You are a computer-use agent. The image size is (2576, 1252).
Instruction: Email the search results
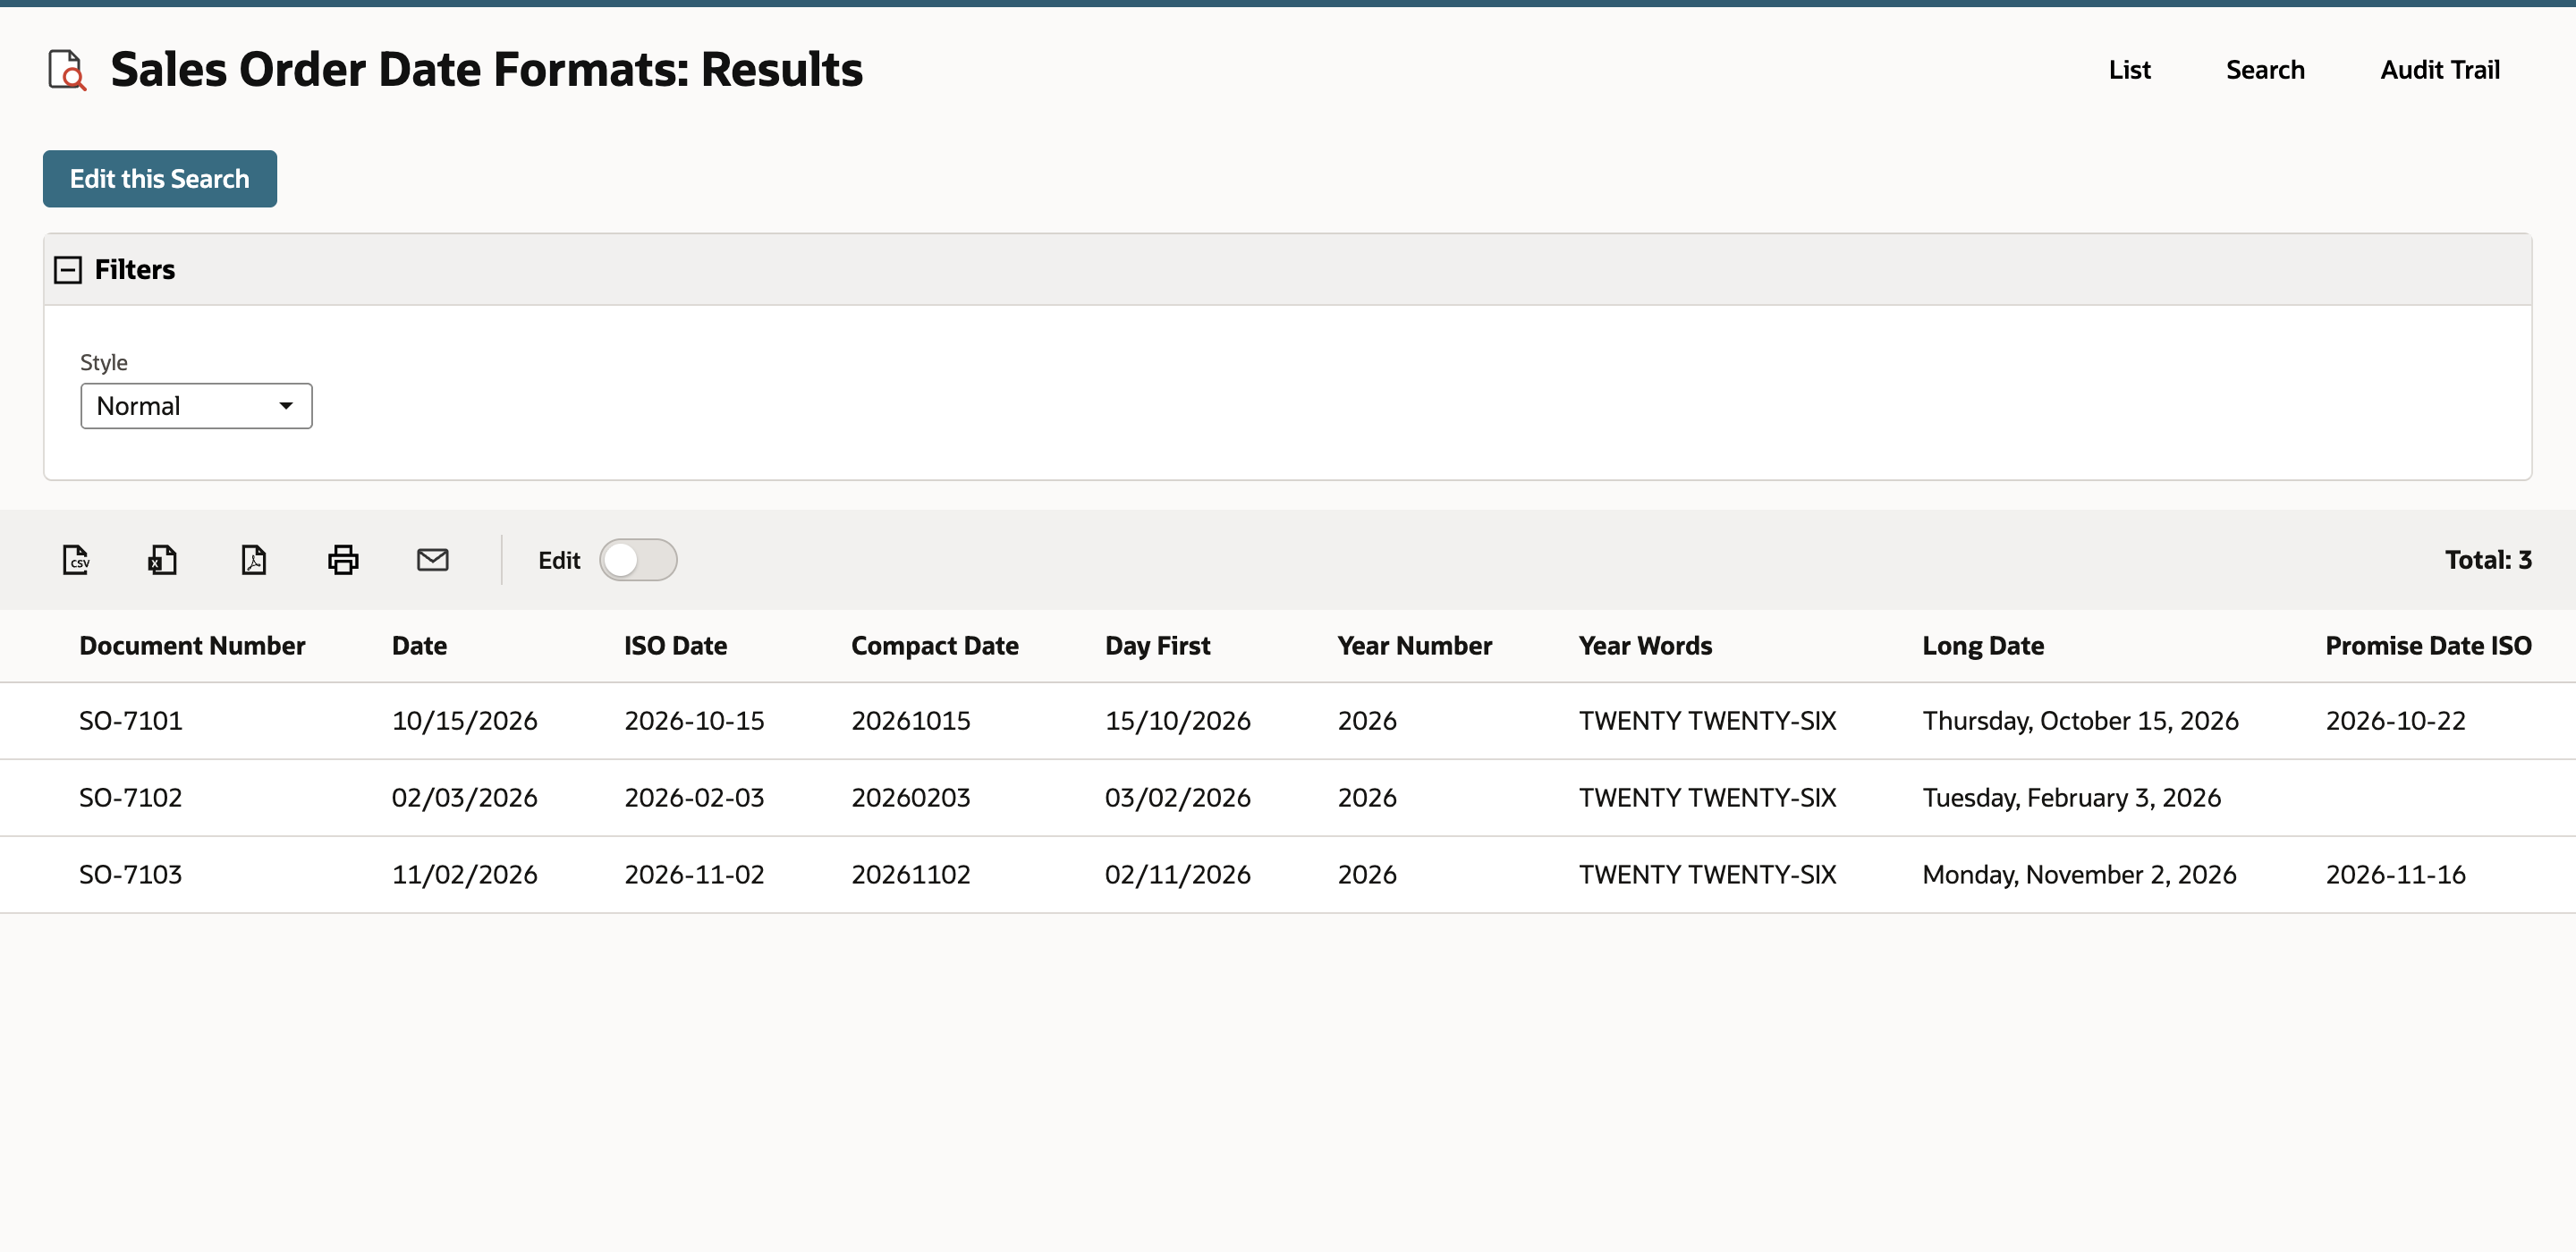[x=433, y=560]
